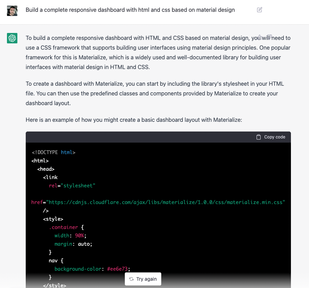Image resolution: width=309 pixels, height=288 pixels.
Task: Regenerate the response with Try again
Action: click(x=143, y=279)
